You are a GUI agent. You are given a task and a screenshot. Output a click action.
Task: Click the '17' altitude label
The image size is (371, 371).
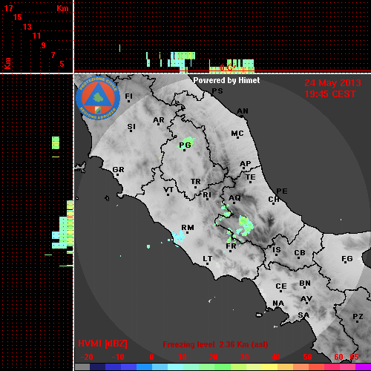(8, 8)
